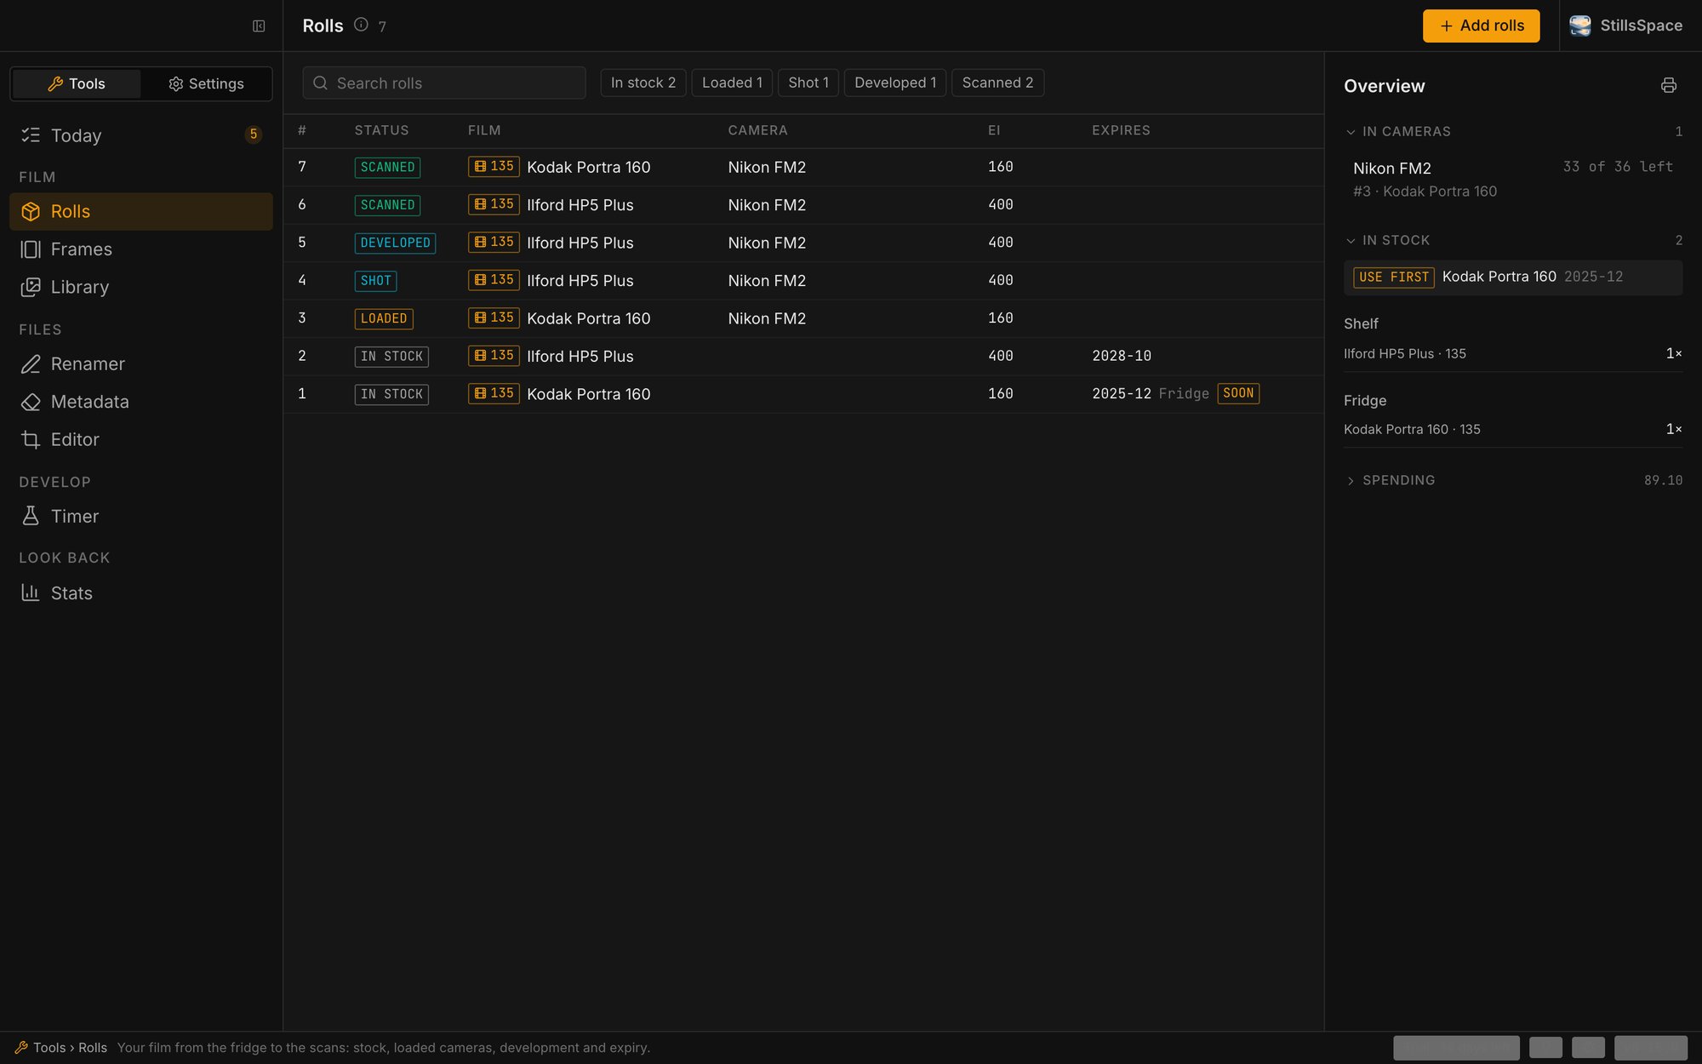Click the Stats bar chart icon
The width and height of the screenshot is (1702, 1064).
click(x=31, y=592)
